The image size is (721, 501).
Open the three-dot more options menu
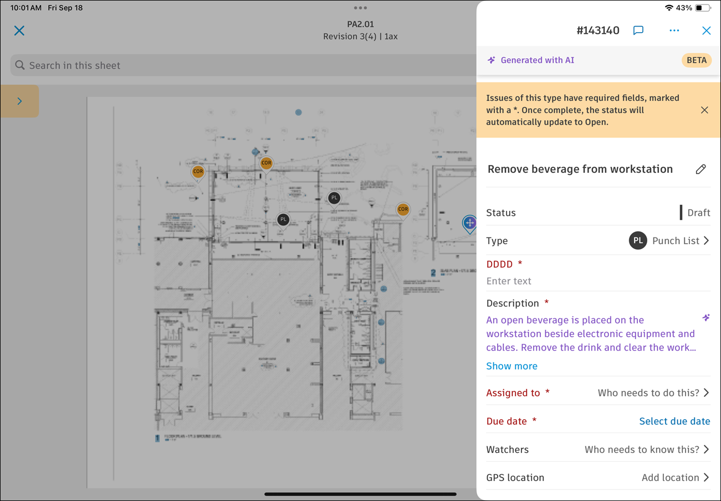click(674, 30)
